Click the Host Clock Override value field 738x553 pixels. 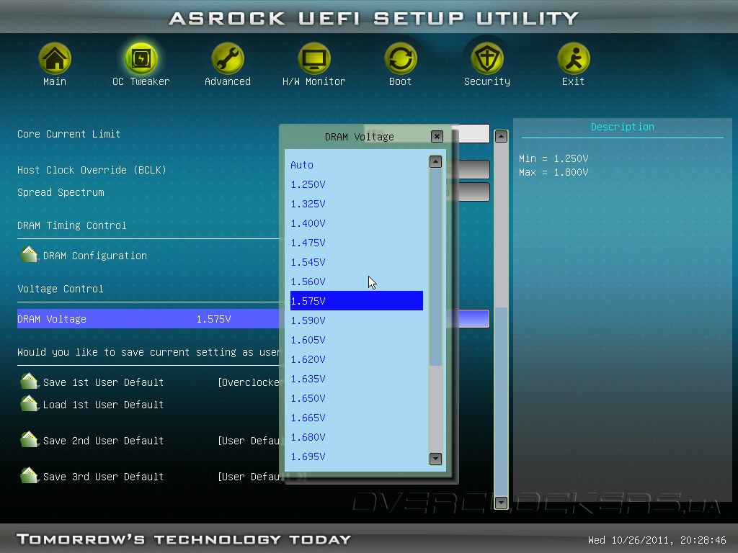click(x=474, y=169)
